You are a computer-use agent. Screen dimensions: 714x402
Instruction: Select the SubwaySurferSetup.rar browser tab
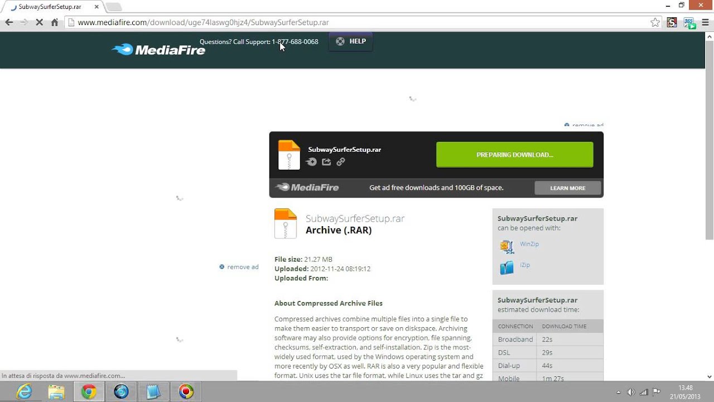click(x=54, y=7)
